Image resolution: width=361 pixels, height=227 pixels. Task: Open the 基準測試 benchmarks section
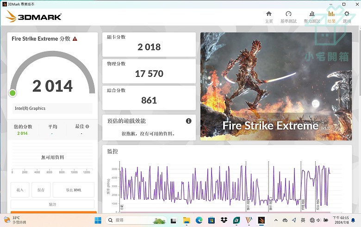coord(288,17)
